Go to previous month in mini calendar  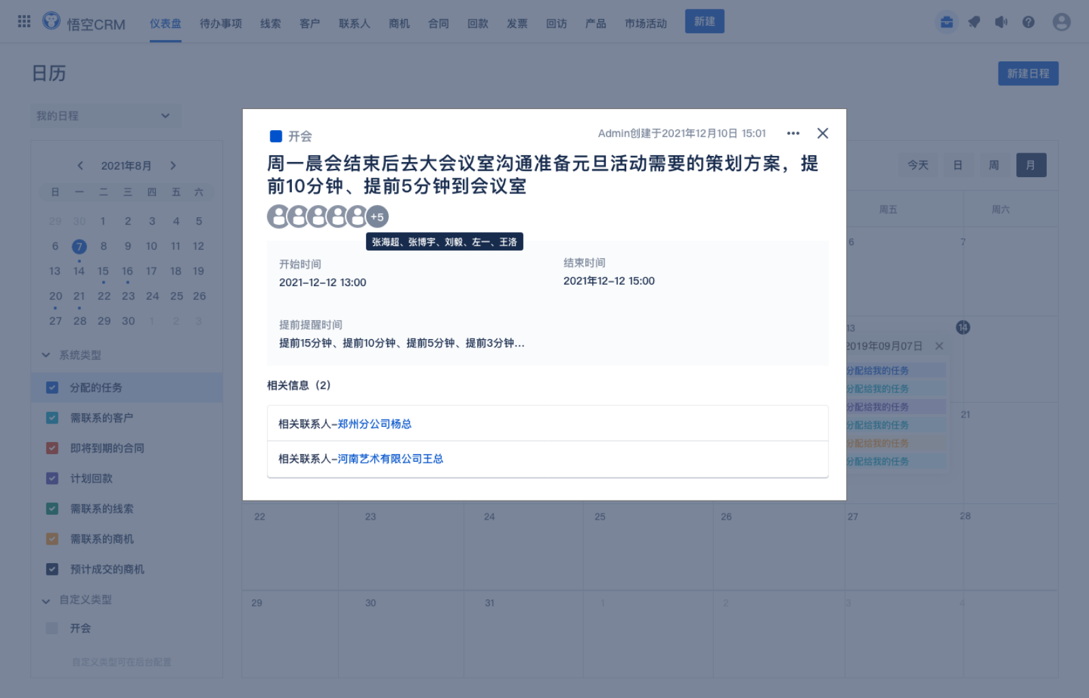click(x=80, y=165)
